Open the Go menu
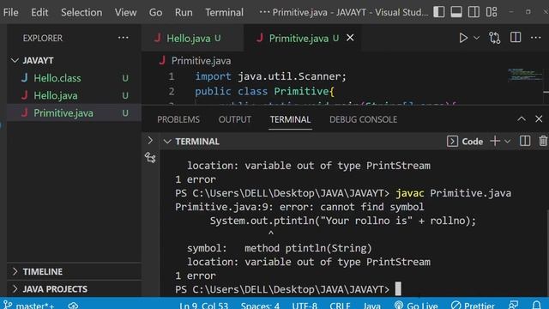 point(155,12)
